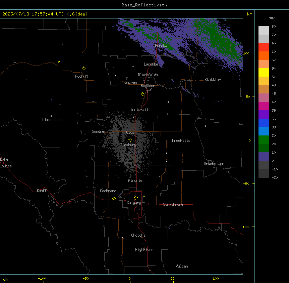Viewport: 289px width, 283px height.
Task: Click the 57 value in dBZ legend
Action: [x=274, y=60]
